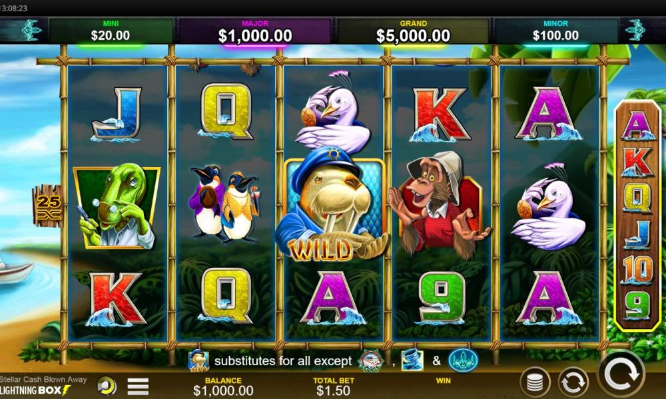Open the autoplay circular arrows button
The width and height of the screenshot is (666, 399).
(x=573, y=383)
